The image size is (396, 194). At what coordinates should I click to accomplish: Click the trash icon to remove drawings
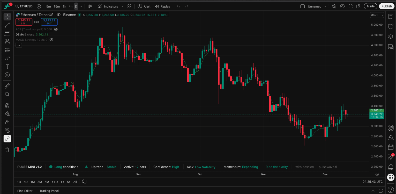coord(7,150)
